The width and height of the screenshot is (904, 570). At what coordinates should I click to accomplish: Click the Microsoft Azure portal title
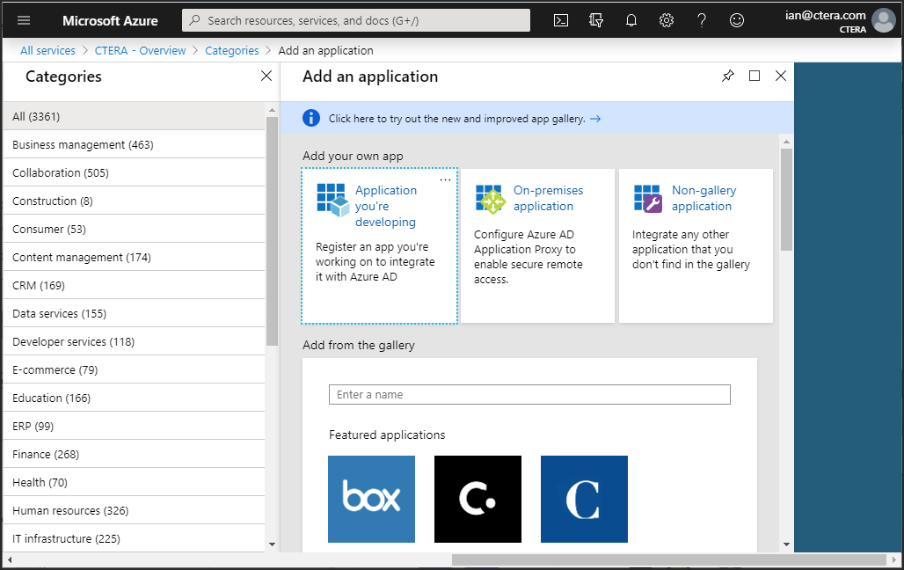pos(110,21)
